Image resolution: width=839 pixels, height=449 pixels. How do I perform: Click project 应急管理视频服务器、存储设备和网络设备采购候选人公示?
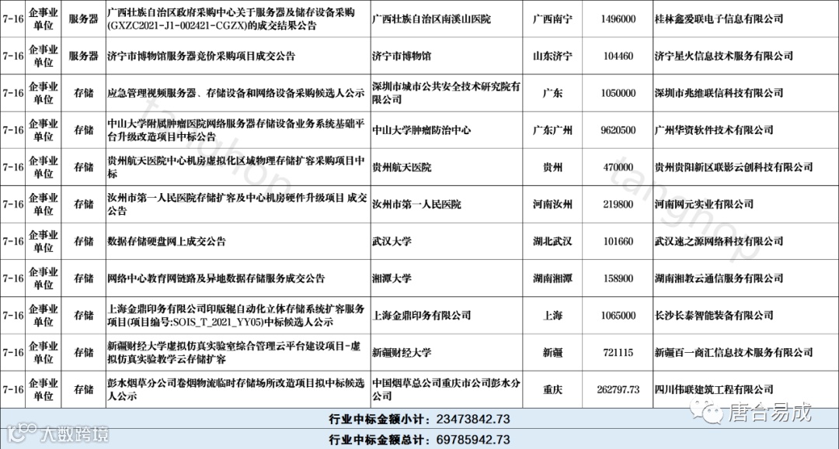235,93
